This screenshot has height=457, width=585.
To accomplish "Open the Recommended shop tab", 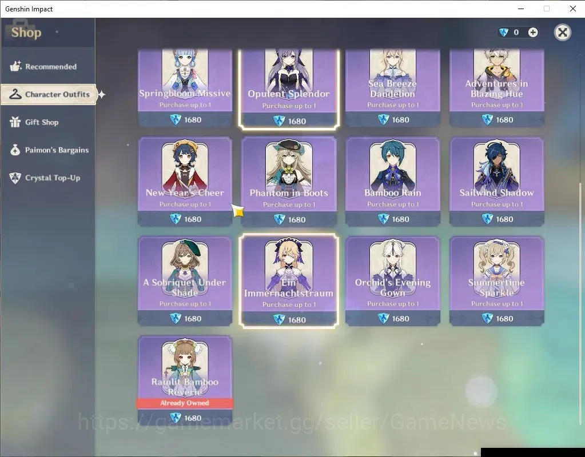I will pos(48,67).
